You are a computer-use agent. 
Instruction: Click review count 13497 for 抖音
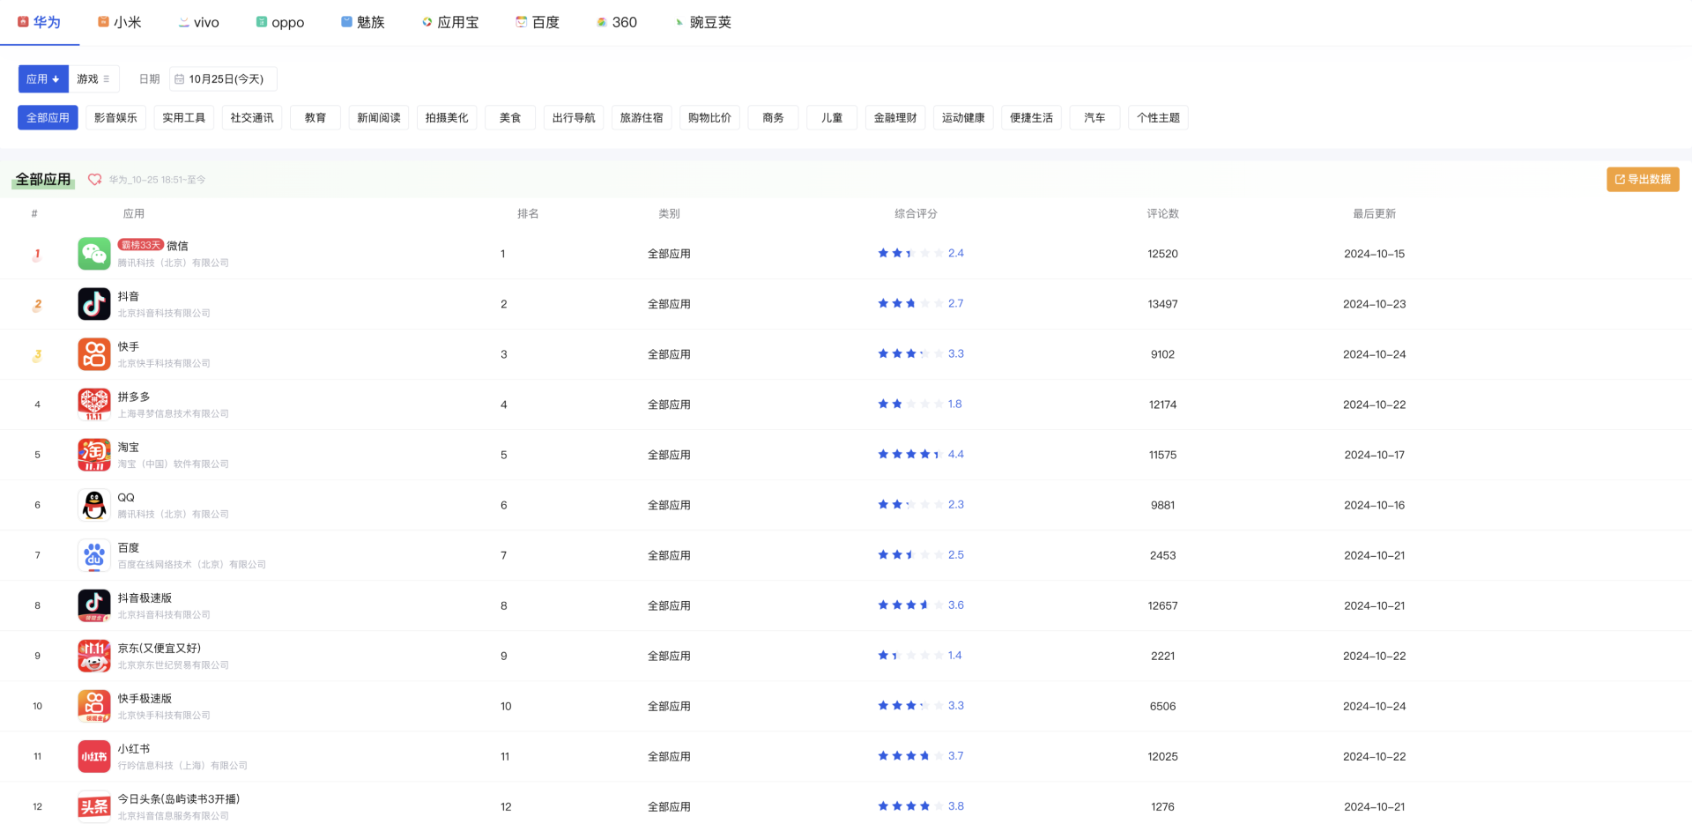(1162, 304)
